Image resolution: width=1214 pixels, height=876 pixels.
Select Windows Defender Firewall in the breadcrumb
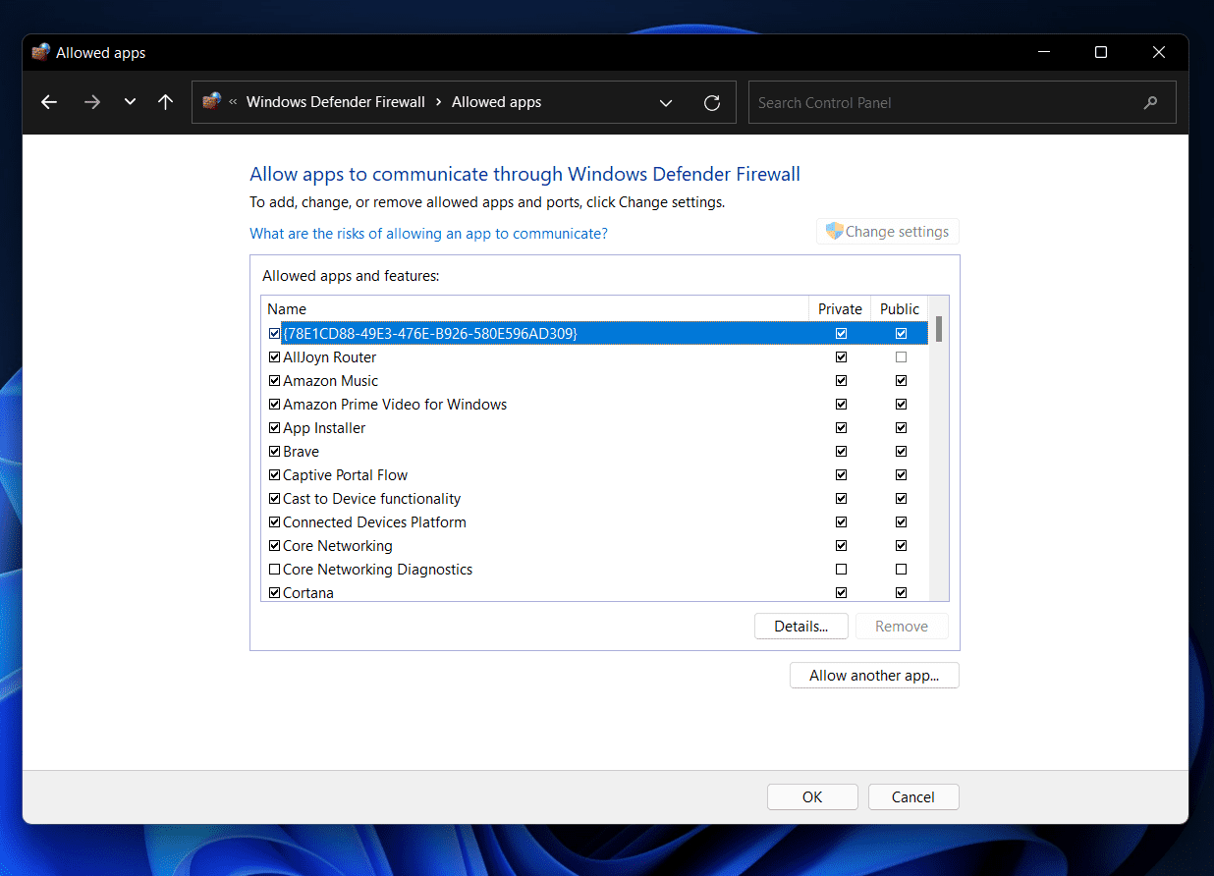336,101
